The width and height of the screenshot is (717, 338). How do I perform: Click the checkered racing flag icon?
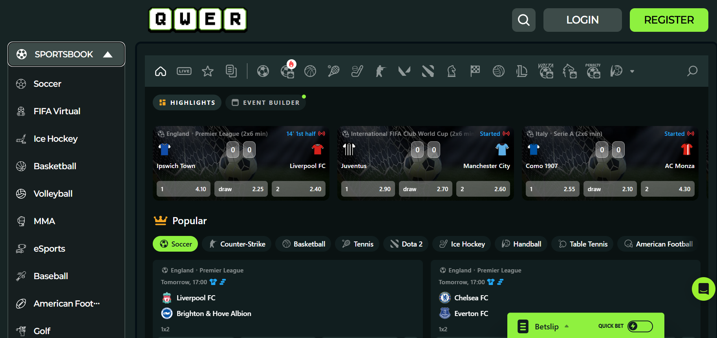click(475, 71)
